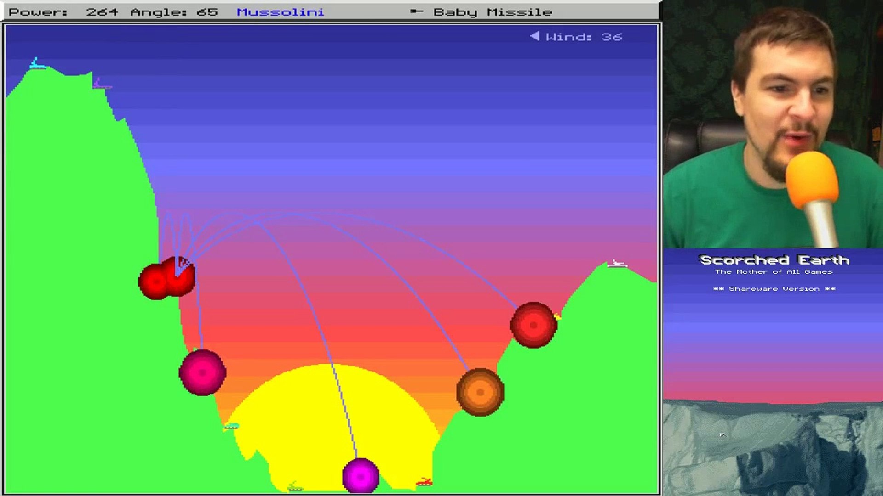Click the Shareware Version notice
The width and height of the screenshot is (883, 496).
[776, 288]
